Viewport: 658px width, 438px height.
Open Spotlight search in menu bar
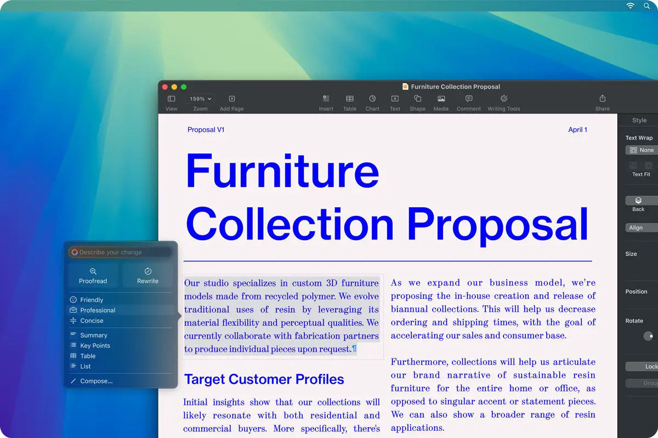coord(647,5)
